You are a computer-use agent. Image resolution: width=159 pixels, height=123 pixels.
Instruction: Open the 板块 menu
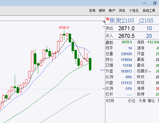coord(102,11)
